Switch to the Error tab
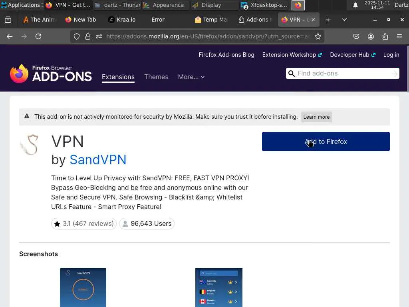409x307 pixels. pyautogui.click(x=158, y=20)
